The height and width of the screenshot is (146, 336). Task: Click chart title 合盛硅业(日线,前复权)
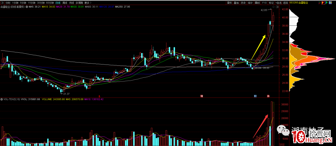point(13,7)
